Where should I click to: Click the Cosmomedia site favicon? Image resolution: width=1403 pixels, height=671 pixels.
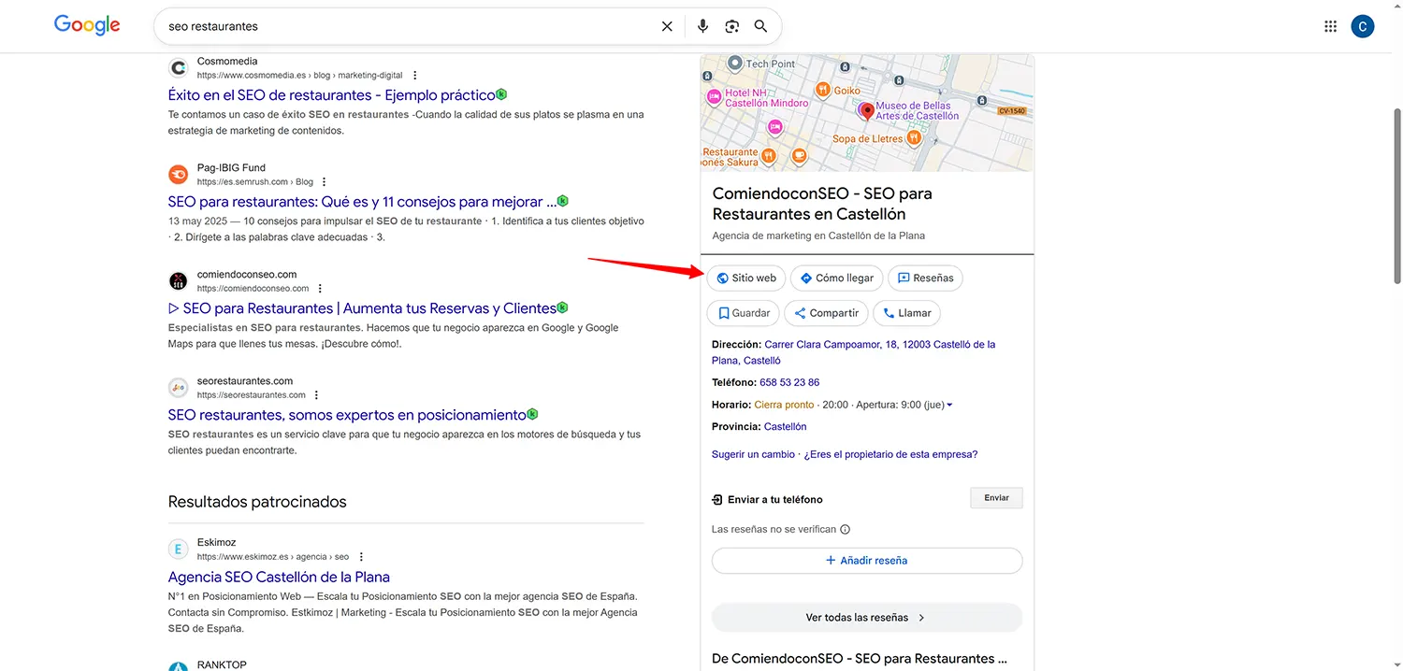(x=178, y=68)
